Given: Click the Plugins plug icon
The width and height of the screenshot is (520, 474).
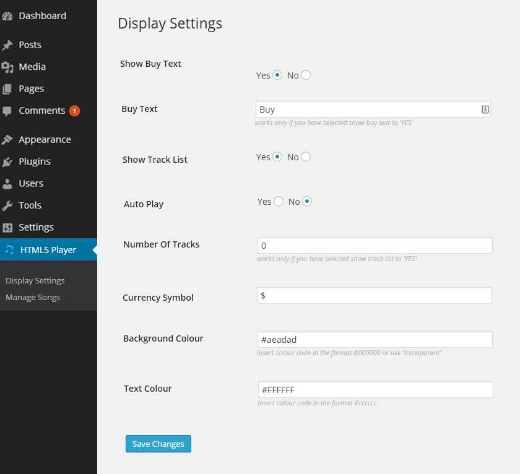Looking at the screenshot, I should point(7,162).
